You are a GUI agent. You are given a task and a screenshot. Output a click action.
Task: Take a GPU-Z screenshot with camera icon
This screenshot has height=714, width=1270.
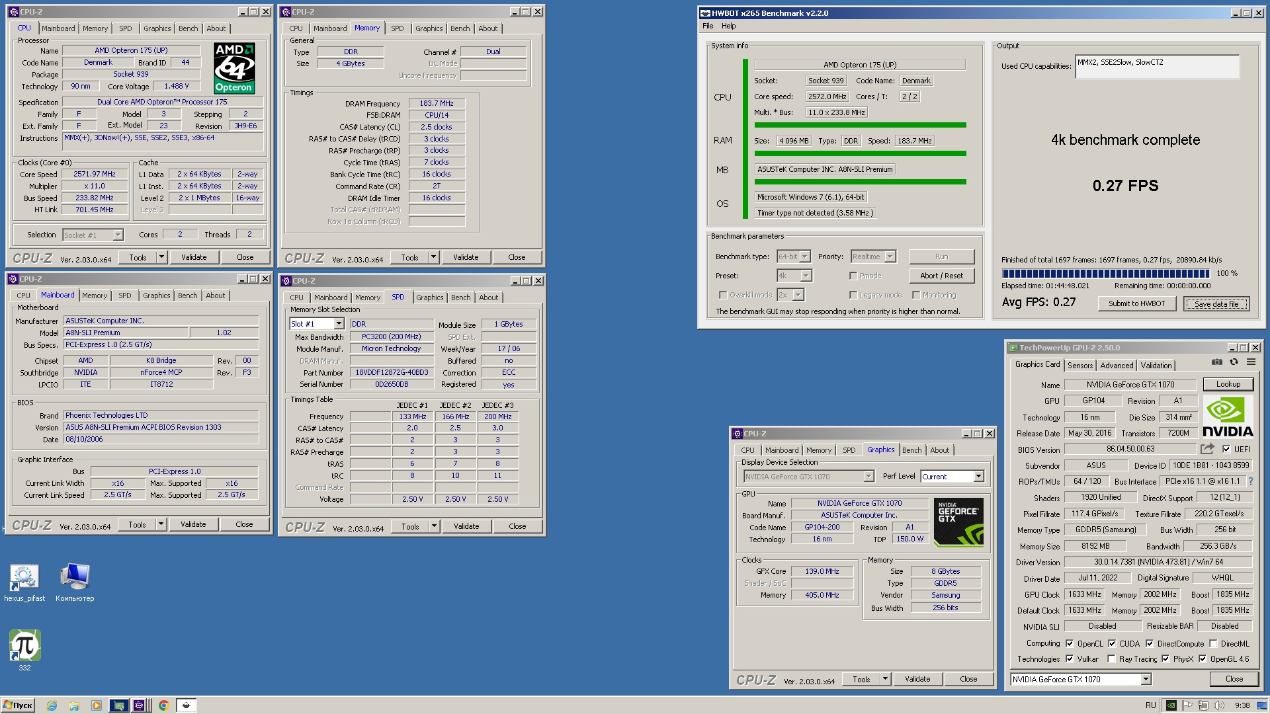click(1217, 362)
